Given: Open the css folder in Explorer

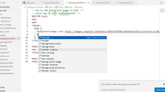Looking at the screenshot, I should [11, 14].
